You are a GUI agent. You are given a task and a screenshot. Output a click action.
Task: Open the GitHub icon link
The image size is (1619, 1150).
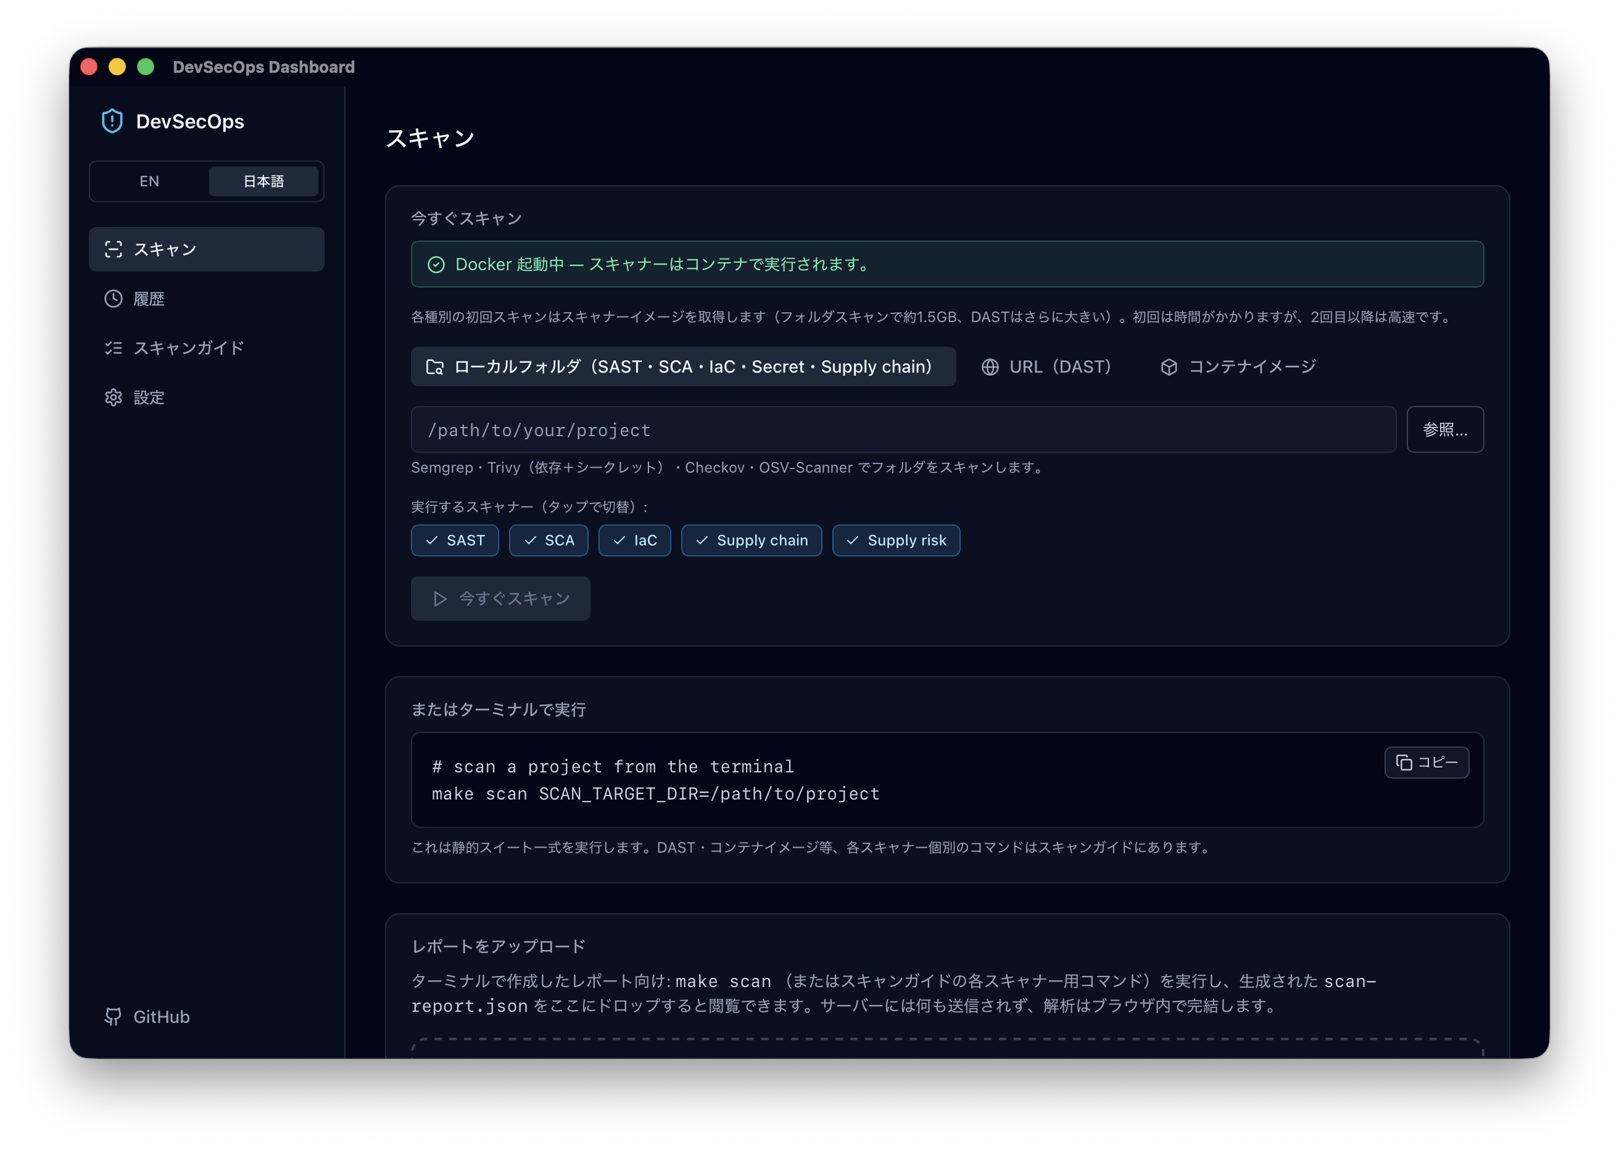pos(114,1017)
